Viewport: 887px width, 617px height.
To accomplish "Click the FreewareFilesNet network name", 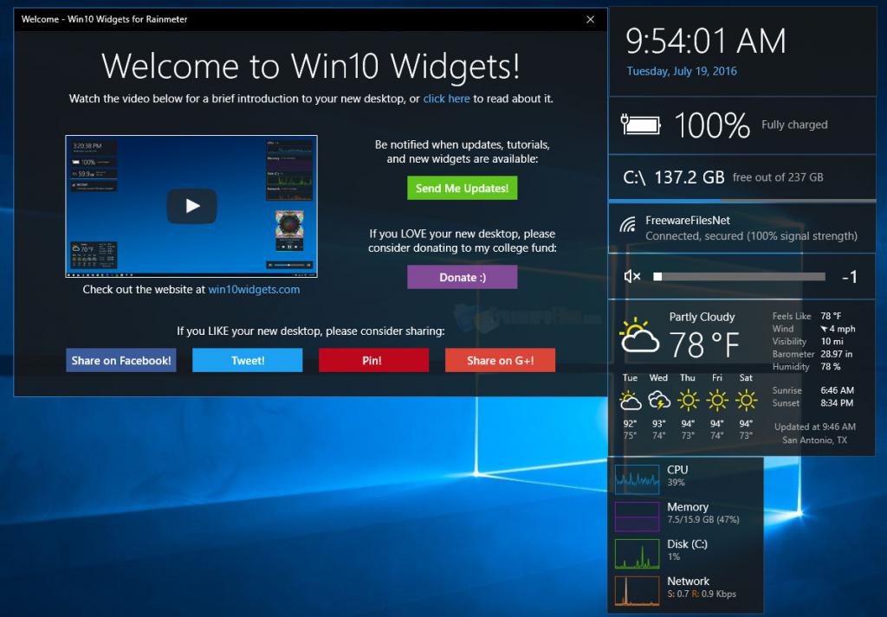I will [687, 221].
